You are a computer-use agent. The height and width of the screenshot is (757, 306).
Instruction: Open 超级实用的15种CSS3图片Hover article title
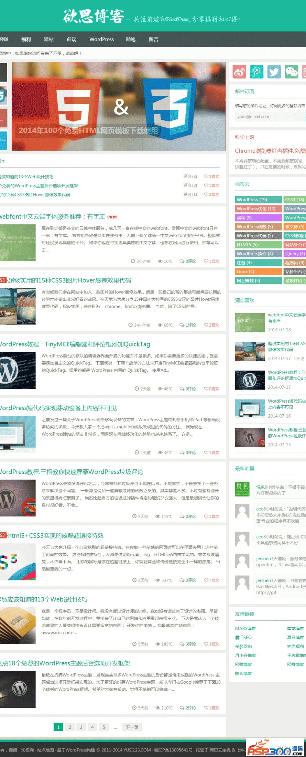point(69,280)
